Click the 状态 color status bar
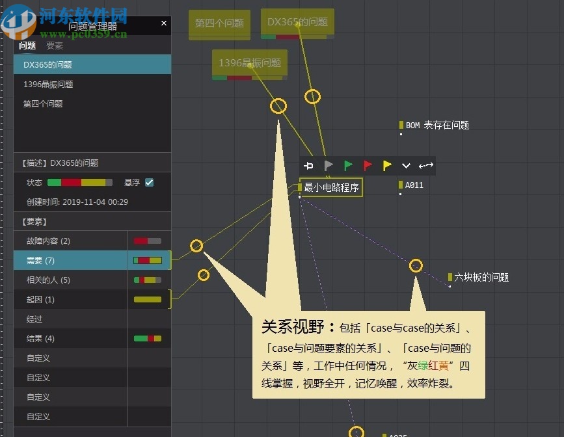Screen dimensions: 564x437 (x=80, y=182)
